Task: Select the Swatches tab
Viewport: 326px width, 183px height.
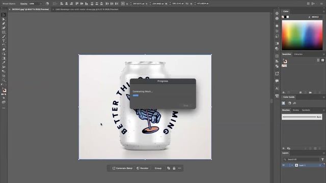Action: (x=286, y=54)
